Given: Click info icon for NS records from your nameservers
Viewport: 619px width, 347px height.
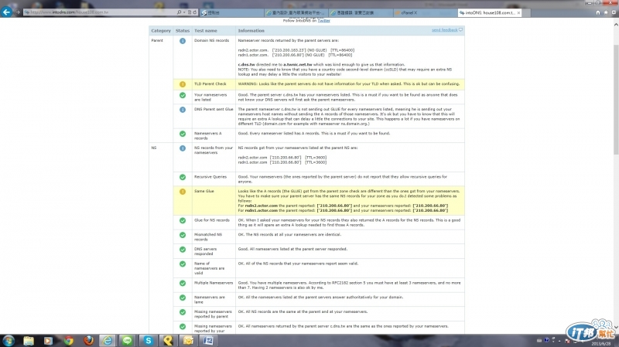Looking at the screenshot, I should point(183,148).
